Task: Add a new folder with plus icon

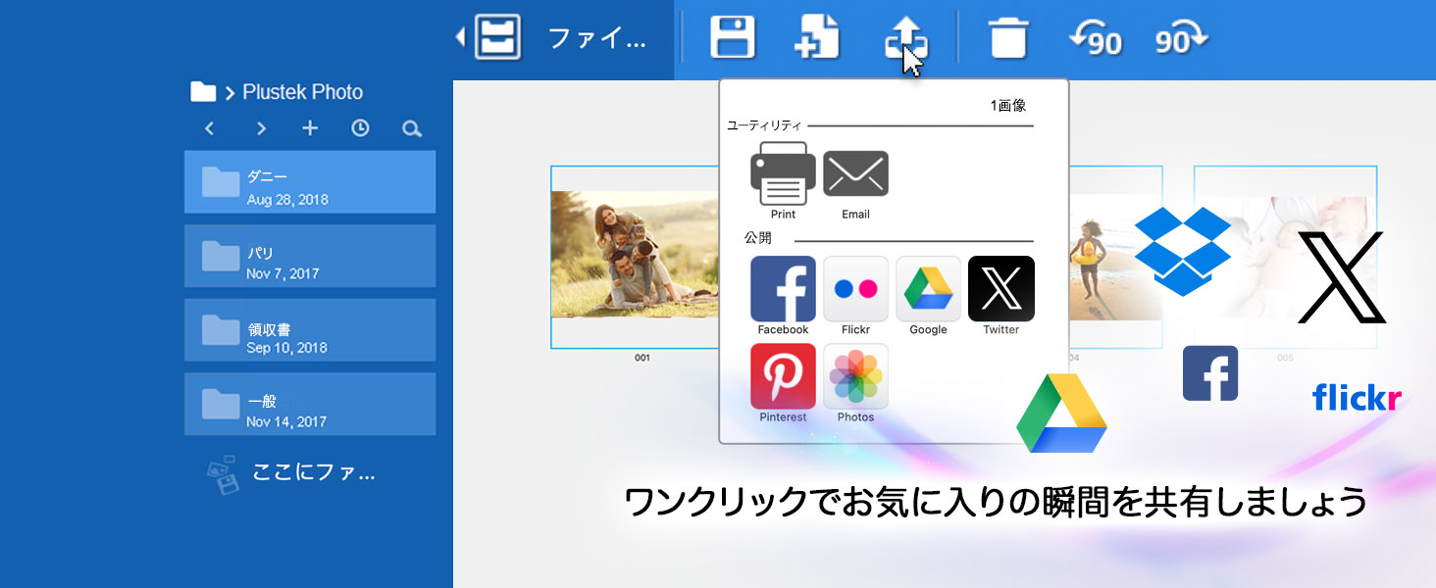Action: (310, 128)
